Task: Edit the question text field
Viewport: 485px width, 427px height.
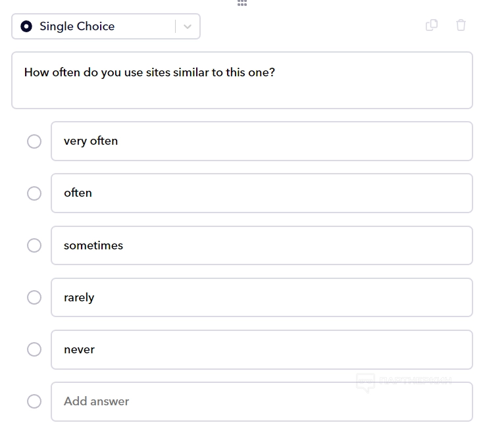Action: coord(242,80)
